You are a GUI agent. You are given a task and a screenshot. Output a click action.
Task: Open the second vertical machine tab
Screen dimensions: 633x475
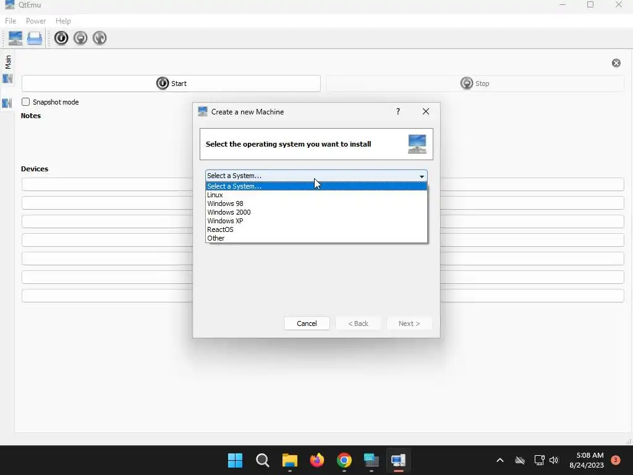(7, 79)
